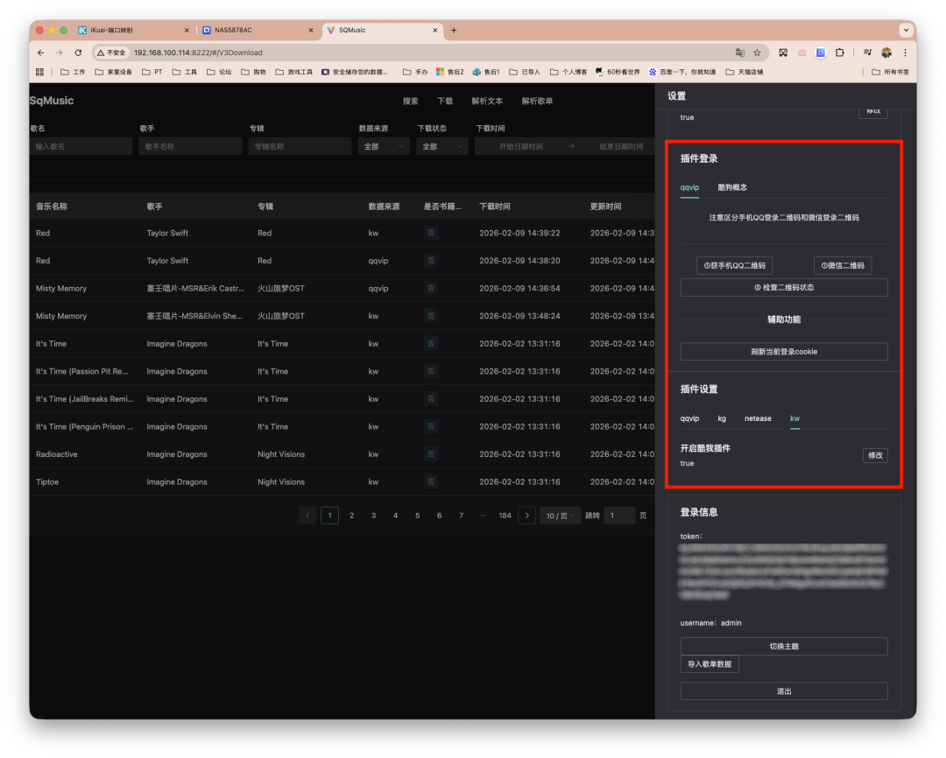This screenshot has width=946, height=758.
Task: Click 修改 next to 开启酷我插件 true
Action: [874, 455]
